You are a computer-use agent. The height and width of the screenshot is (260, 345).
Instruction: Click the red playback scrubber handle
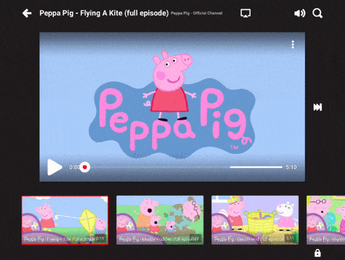point(84,167)
